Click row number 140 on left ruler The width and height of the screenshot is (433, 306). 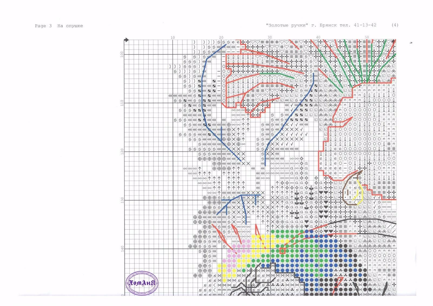[x=122, y=248]
